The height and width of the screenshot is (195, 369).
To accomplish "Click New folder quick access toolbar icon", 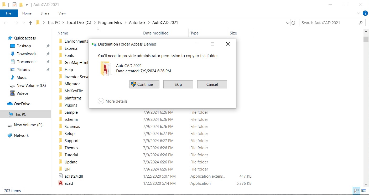I will point(21,5).
